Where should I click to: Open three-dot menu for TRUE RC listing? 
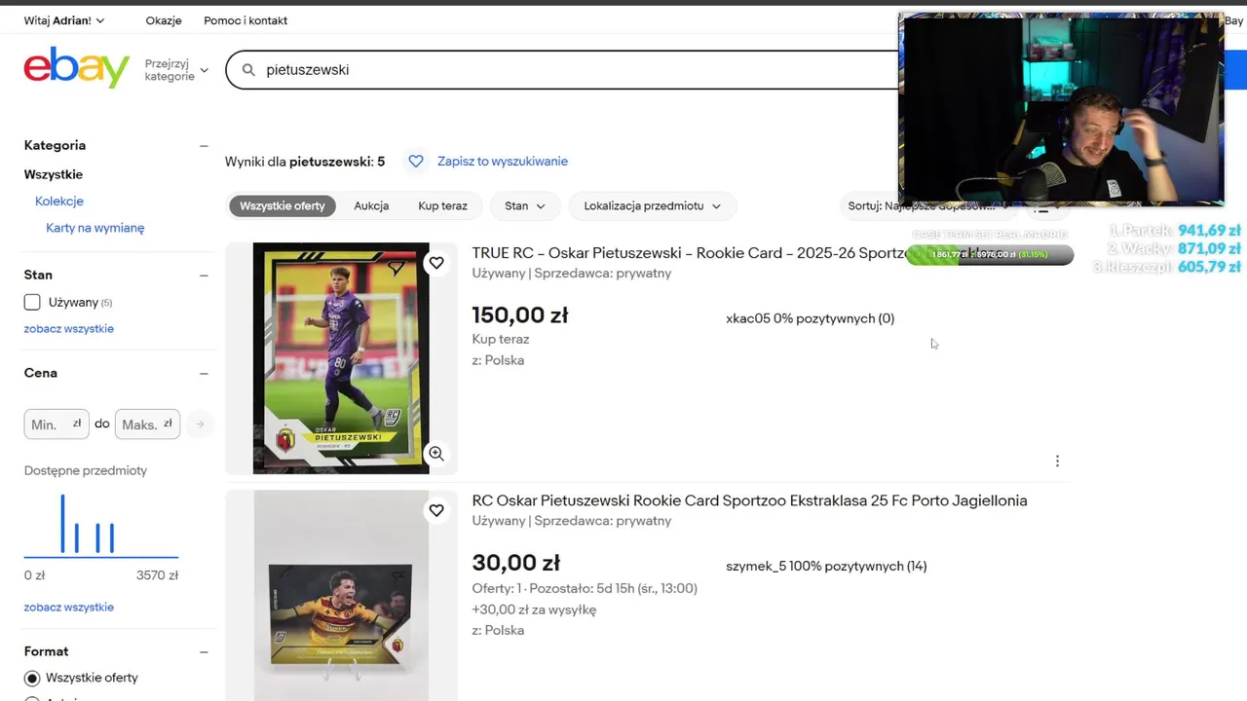(x=1057, y=461)
